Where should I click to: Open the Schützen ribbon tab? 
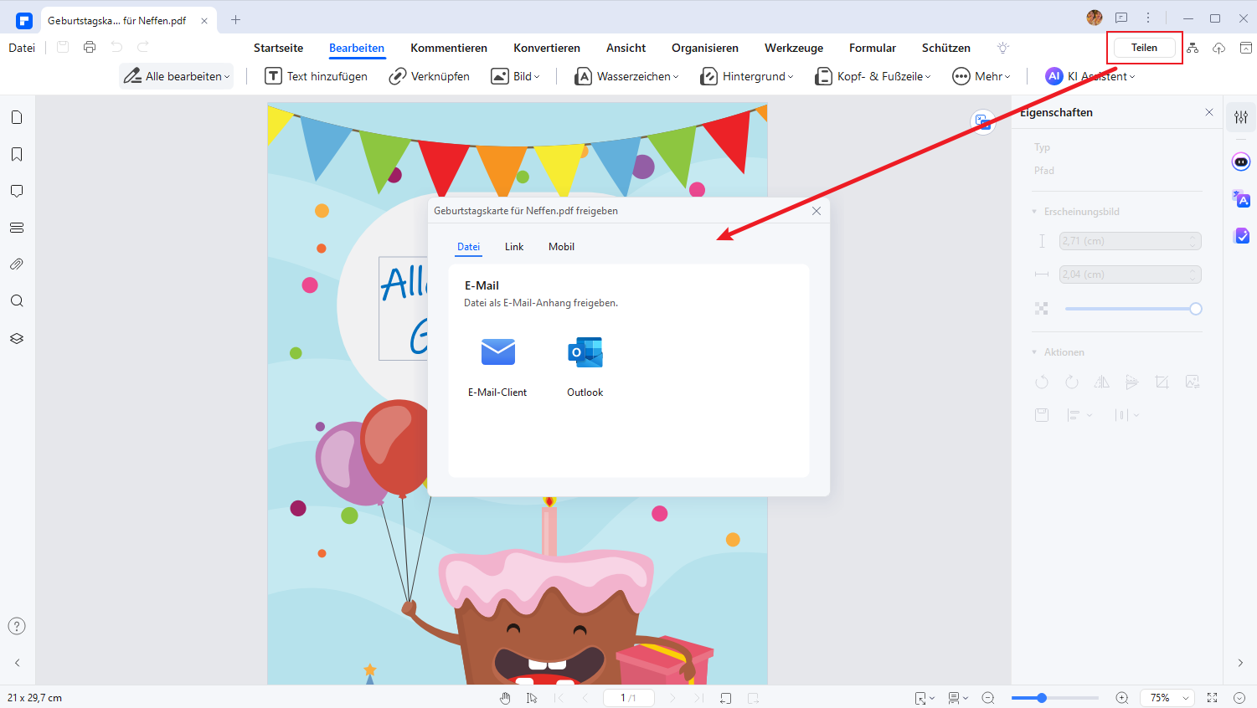click(x=946, y=48)
